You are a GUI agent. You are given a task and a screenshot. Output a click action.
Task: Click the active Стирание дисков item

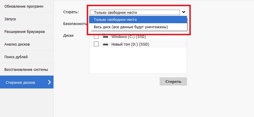(x=27, y=82)
